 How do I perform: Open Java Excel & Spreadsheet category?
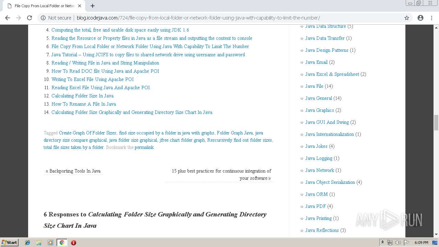click(x=332, y=74)
